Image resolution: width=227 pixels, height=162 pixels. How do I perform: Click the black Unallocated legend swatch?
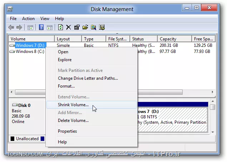[x=13, y=139]
